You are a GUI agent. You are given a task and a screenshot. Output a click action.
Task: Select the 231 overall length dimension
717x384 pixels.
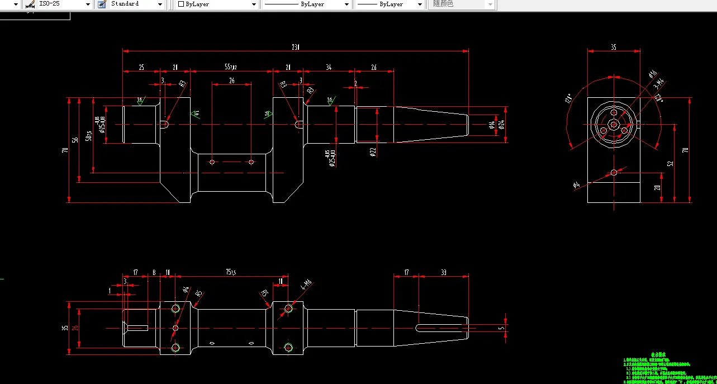[295, 48]
